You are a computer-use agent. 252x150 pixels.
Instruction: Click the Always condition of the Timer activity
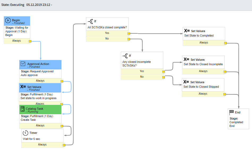[42, 145]
